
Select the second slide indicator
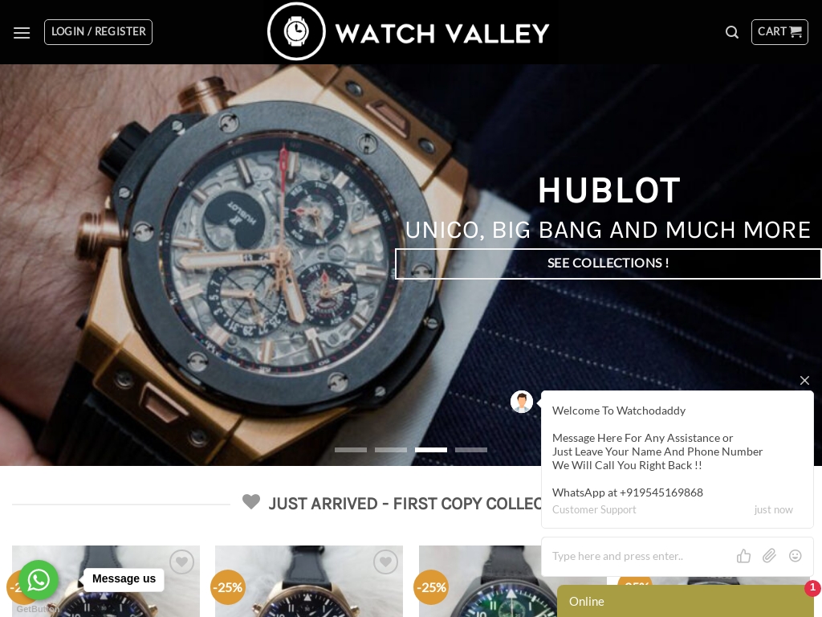(x=391, y=450)
